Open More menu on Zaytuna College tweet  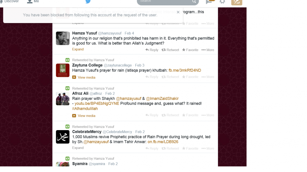tap(208, 77)
